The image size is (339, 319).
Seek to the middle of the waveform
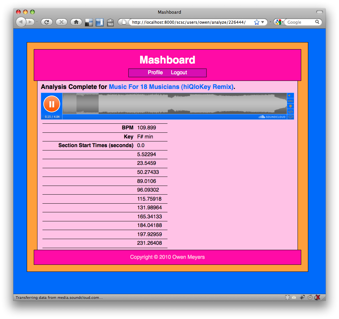175,104
